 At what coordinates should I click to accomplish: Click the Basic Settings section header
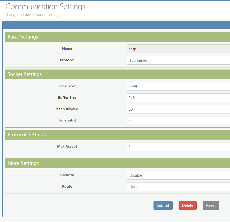(23, 37)
